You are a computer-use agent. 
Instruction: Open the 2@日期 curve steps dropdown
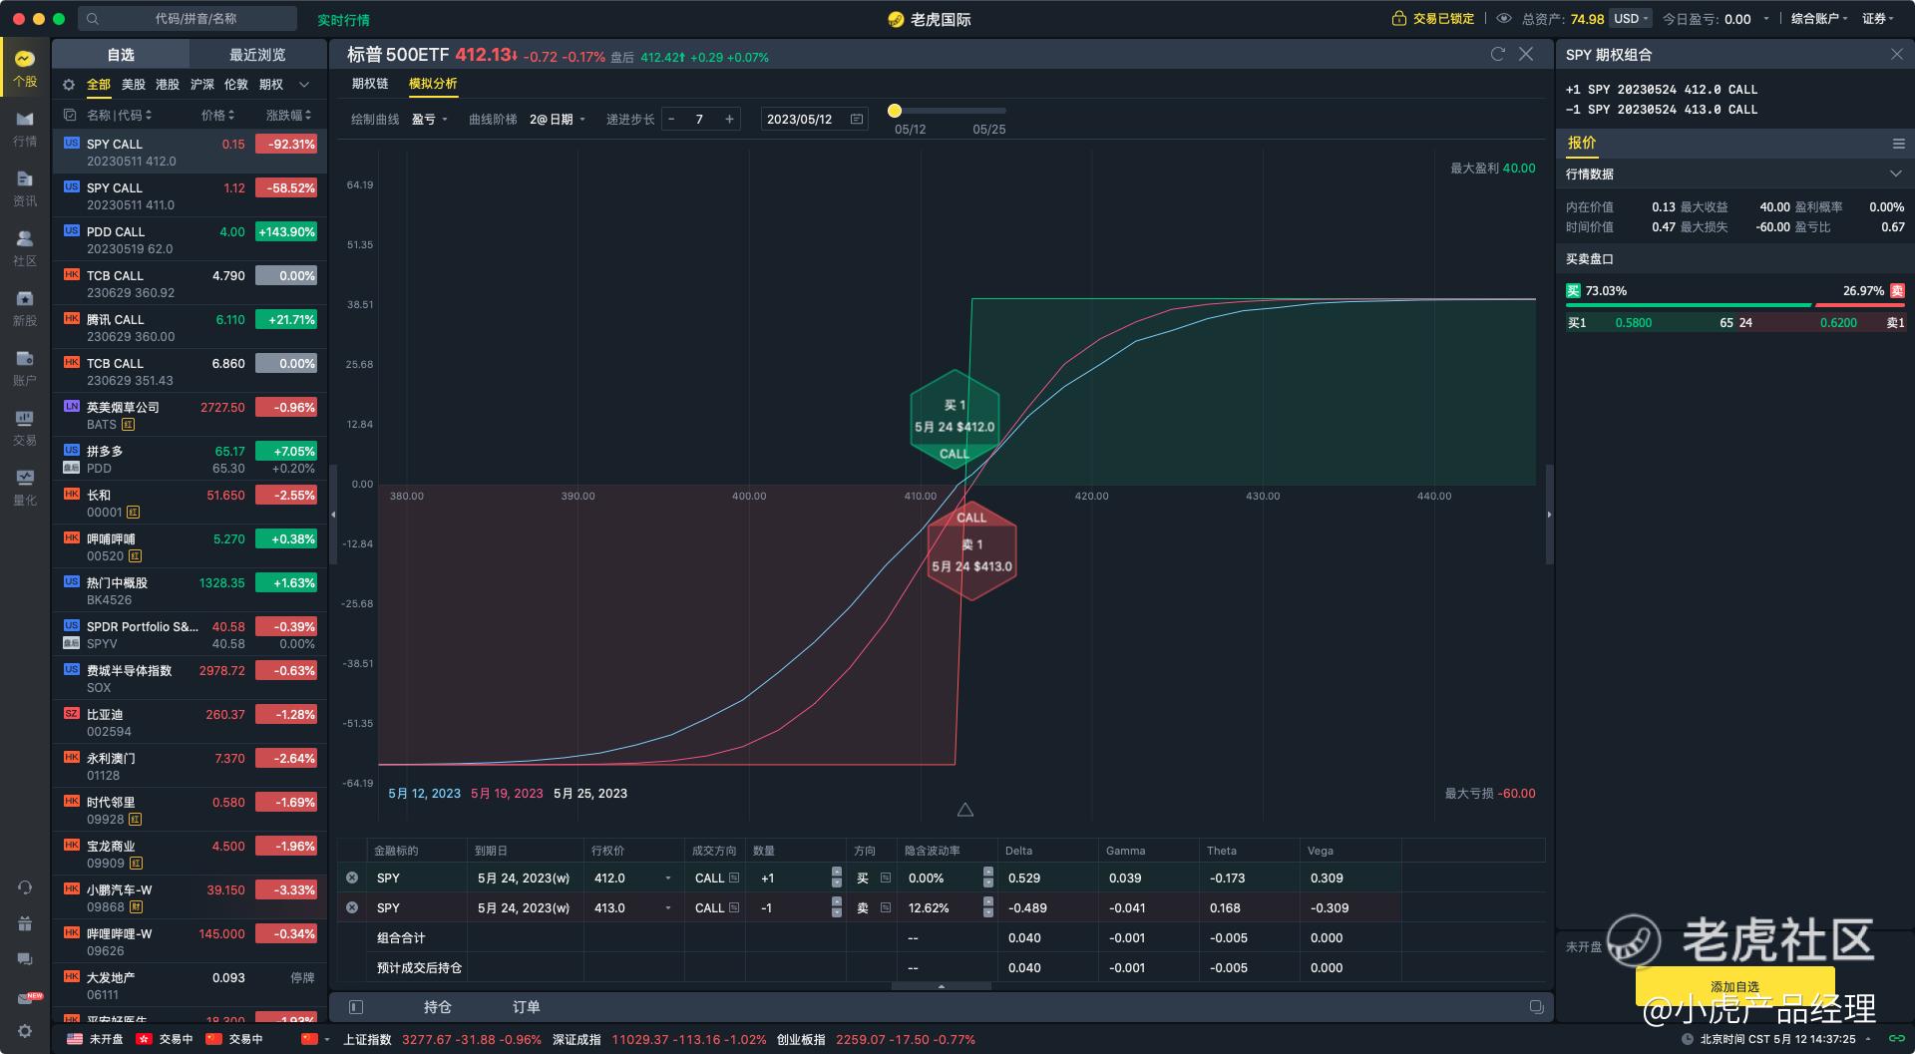pyautogui.click(x=558, y=119)
